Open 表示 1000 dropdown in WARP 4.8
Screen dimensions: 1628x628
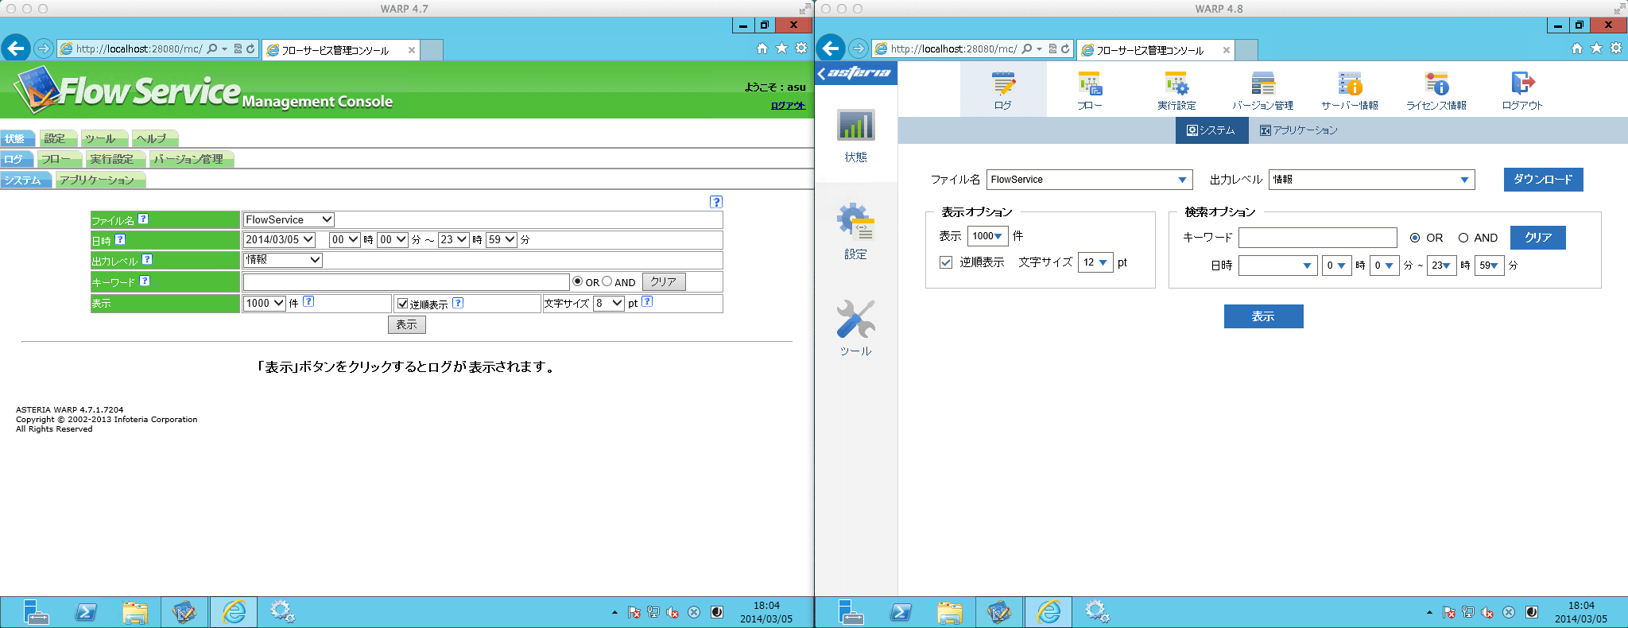(987, 236)
